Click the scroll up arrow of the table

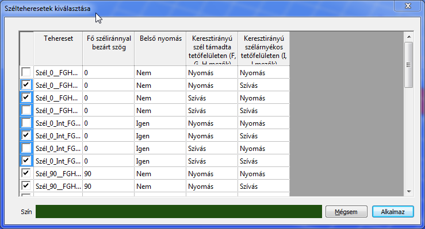point(409,37)
